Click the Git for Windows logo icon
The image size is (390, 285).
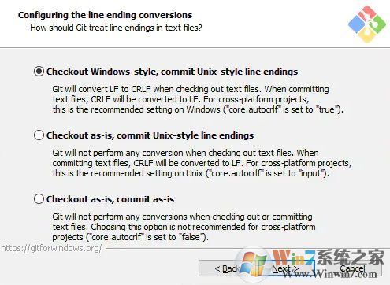pos(367,24)
